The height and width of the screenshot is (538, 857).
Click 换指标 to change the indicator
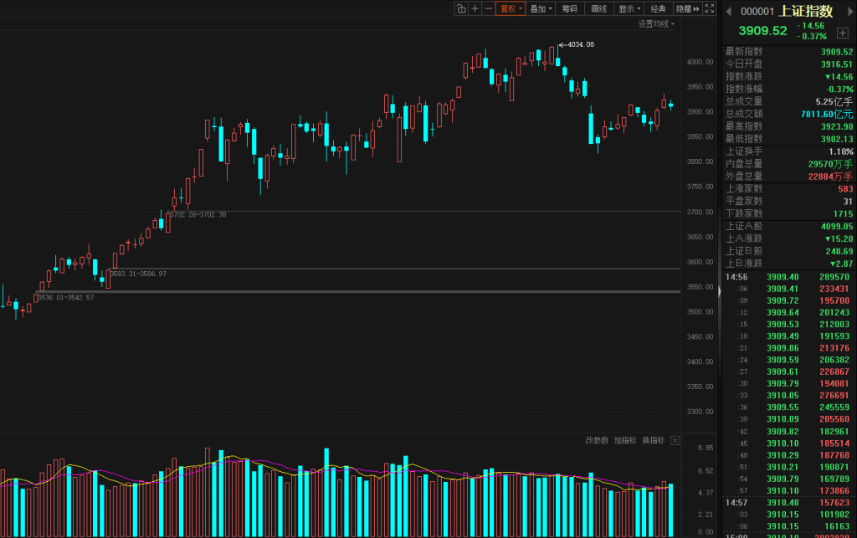[654, 440]
